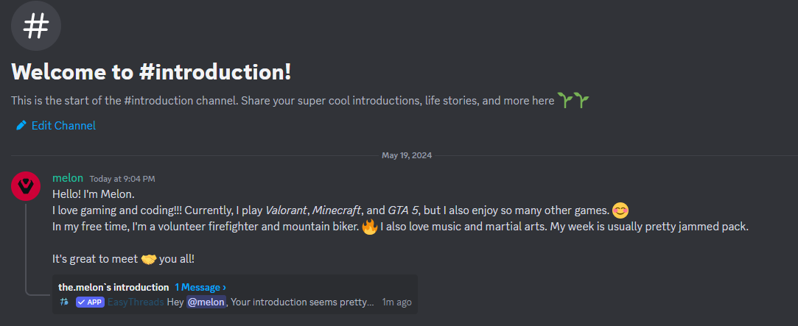Click the @melon mention in thread preview
The image size is (798, 326).
click(206, 302)
